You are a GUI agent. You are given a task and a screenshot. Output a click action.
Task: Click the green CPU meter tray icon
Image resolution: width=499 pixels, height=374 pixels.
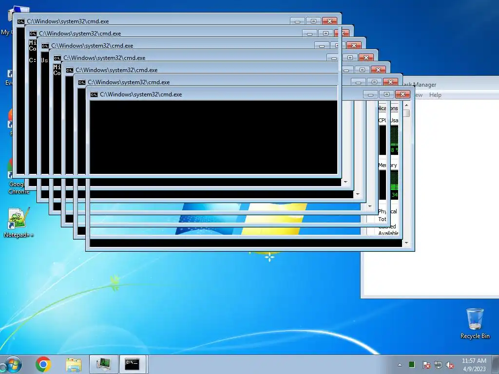412,364
